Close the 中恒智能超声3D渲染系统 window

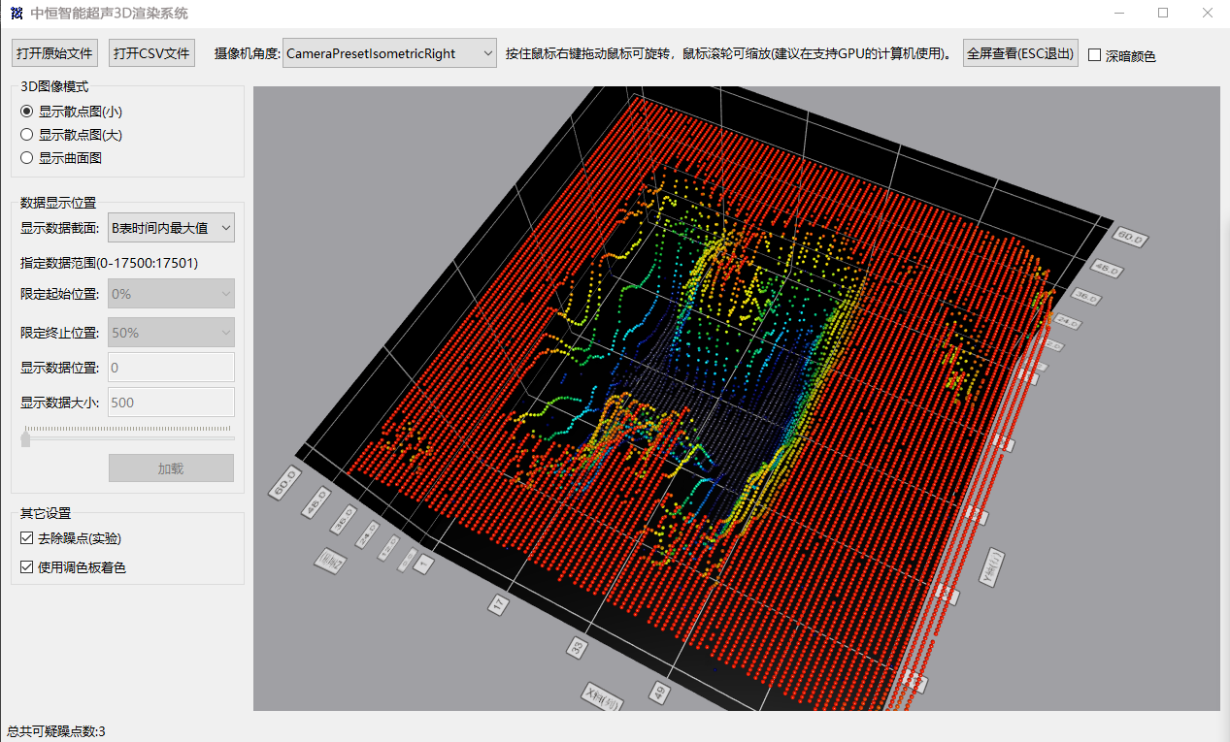1208,14
